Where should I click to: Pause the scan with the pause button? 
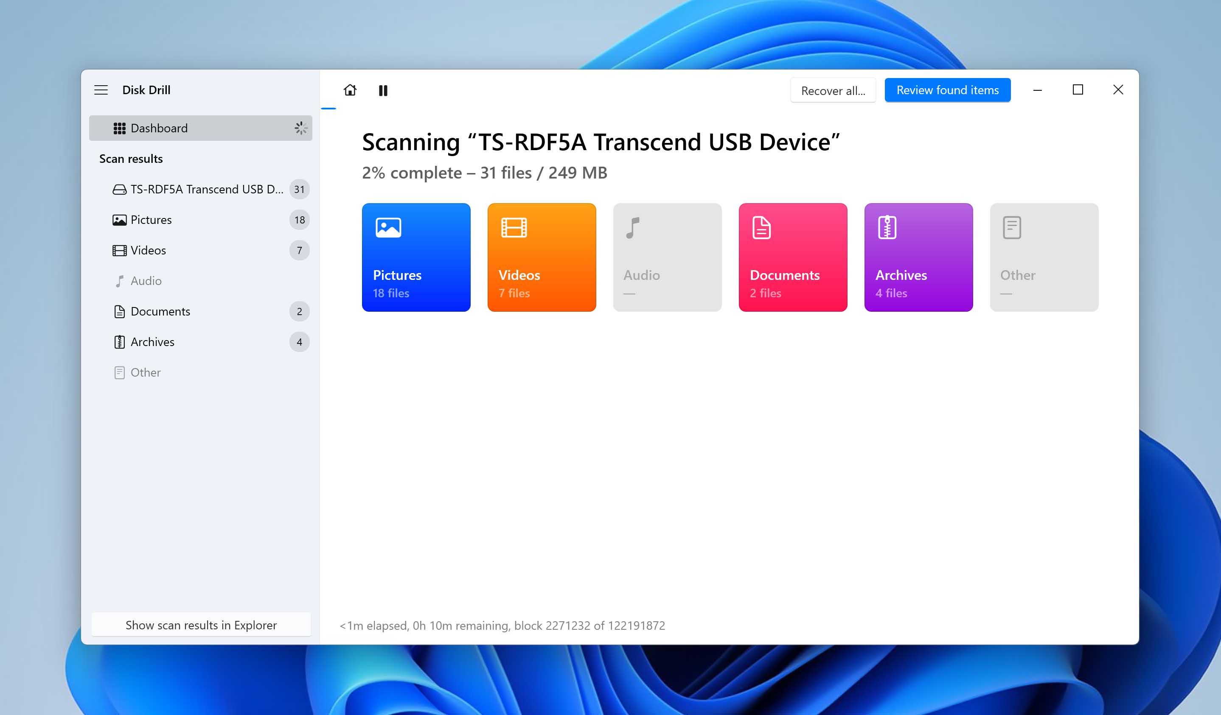pos(383,90)
